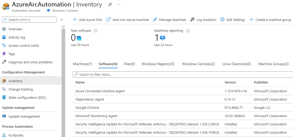Viewport: 293px width, 137px height.
Task: Select the Google Chrome software row
Action: [x=87, y=108]
